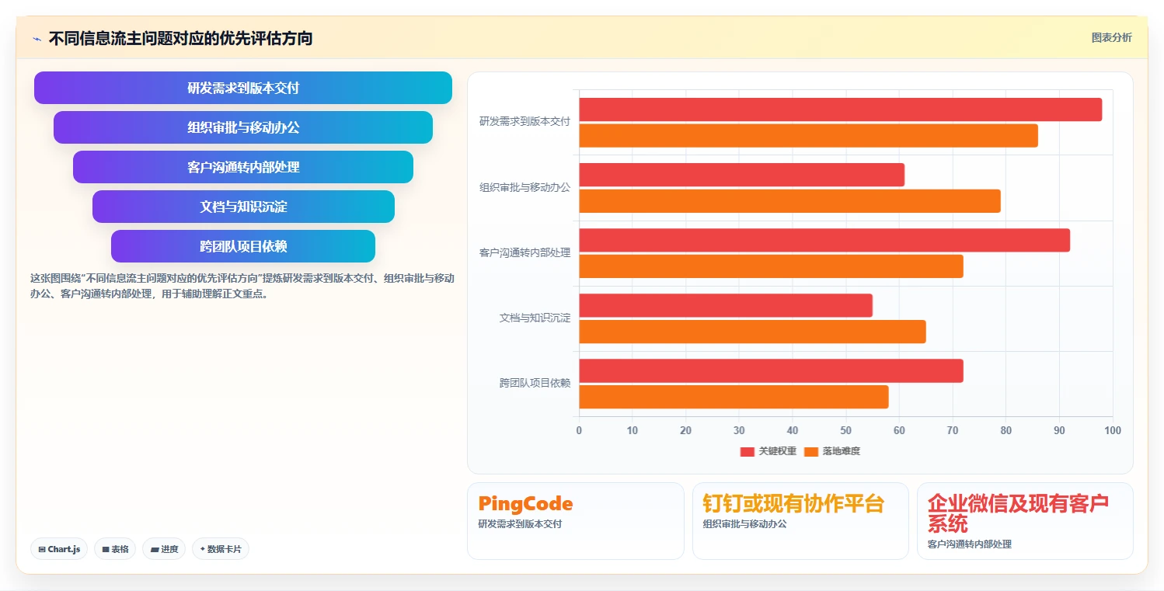The height and width of the screenshot is (591, 1164).
Task: Click the Chart.js tag chip
Action: click(x=60, y=549)
